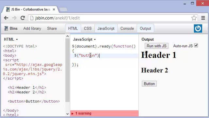Click the $(document).ready line in JavaScript editor
209x118 pixels.
pos(104,46)
